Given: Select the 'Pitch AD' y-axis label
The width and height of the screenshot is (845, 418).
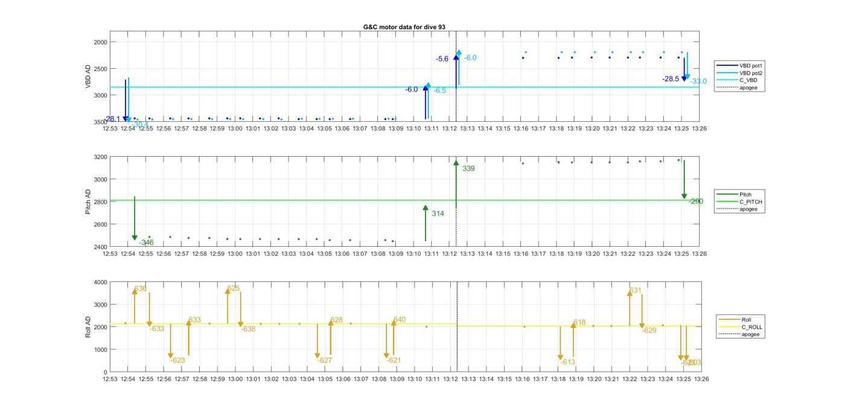Looking at the screenshot, I should tap(88, 202).
